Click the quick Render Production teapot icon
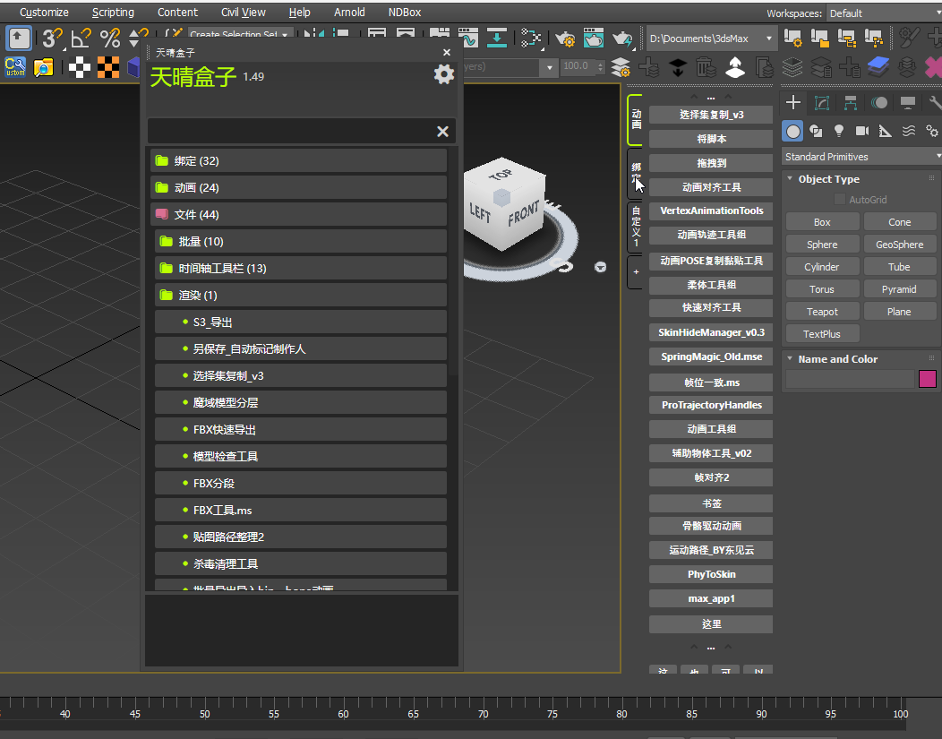 [622, 39]
